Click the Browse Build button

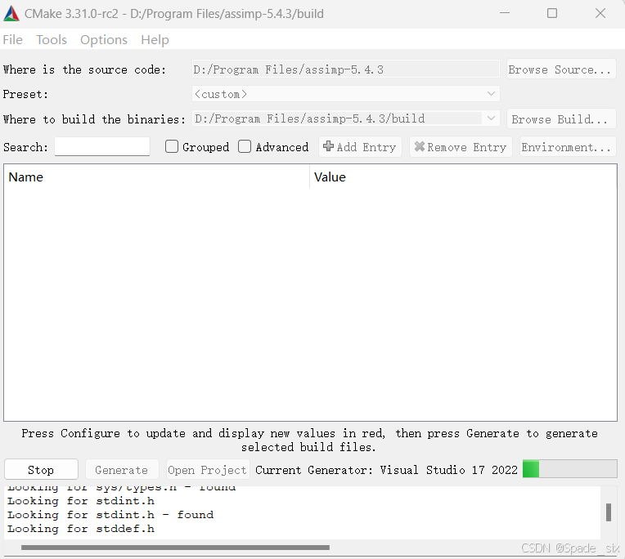pyautogui.click(x=561, y=119)
